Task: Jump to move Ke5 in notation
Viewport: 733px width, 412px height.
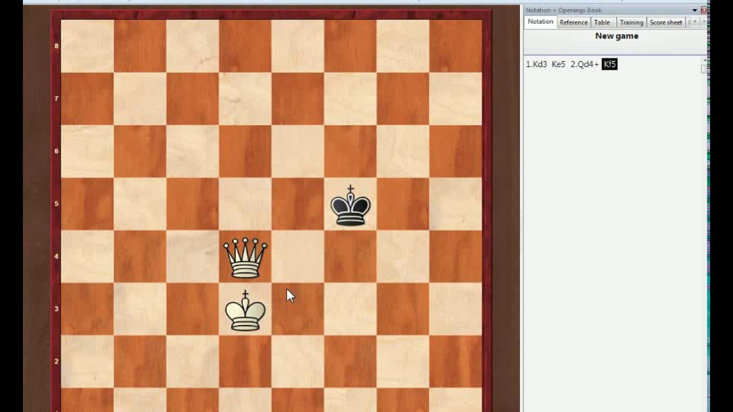Action: [558, 64]
